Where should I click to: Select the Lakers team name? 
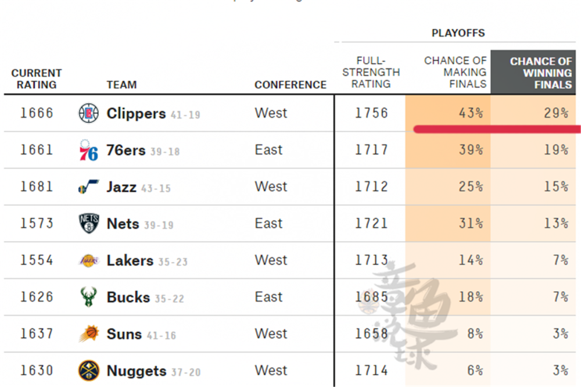click(130, 261)
